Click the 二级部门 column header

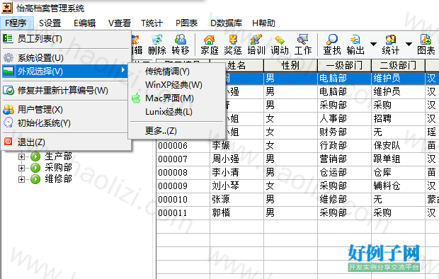(398, 65)
